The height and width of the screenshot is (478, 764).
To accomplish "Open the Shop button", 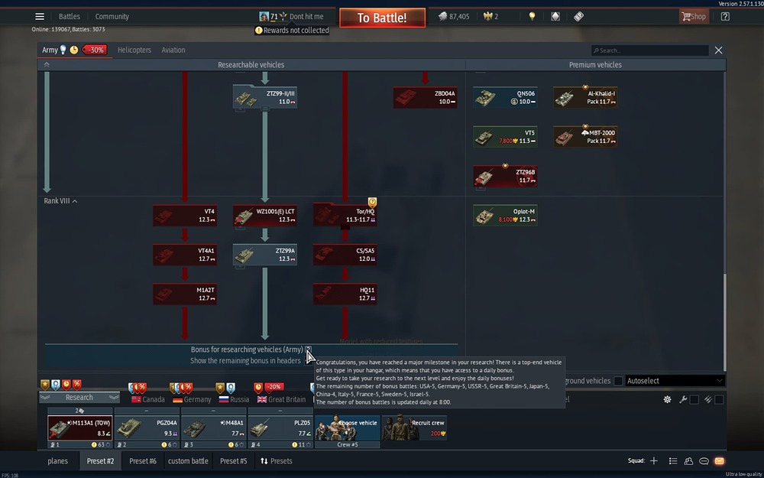I will [694, 17].
